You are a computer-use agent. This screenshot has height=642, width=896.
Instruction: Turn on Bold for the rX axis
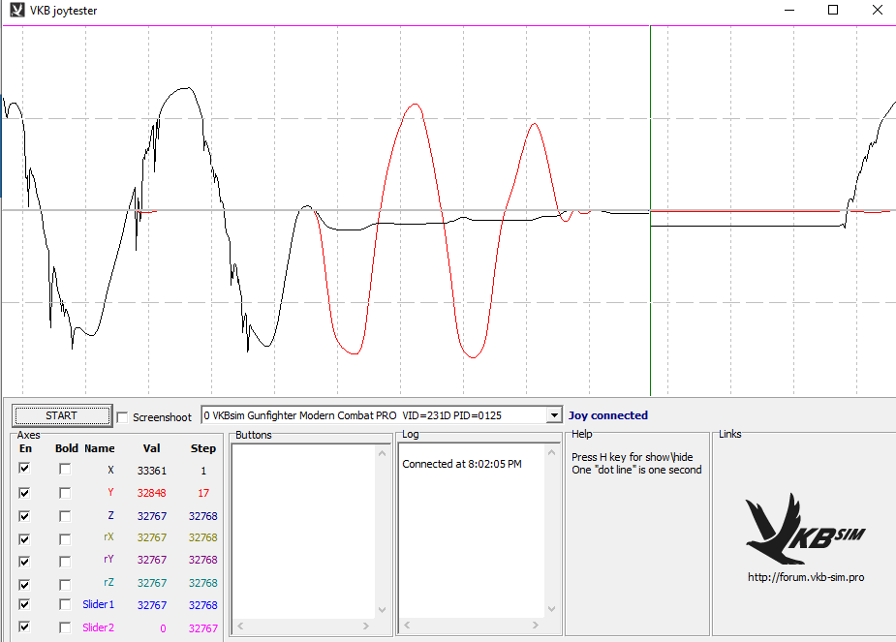tap(65, 538)
